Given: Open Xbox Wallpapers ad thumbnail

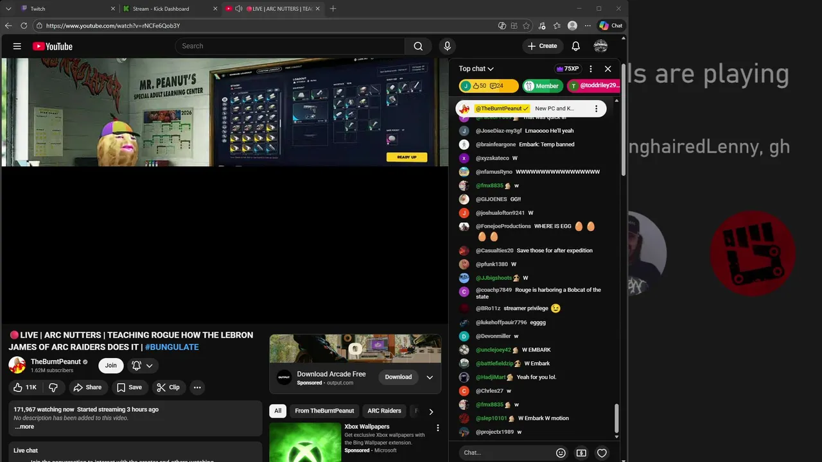Looking at the screenshot, I should [305, 442].
